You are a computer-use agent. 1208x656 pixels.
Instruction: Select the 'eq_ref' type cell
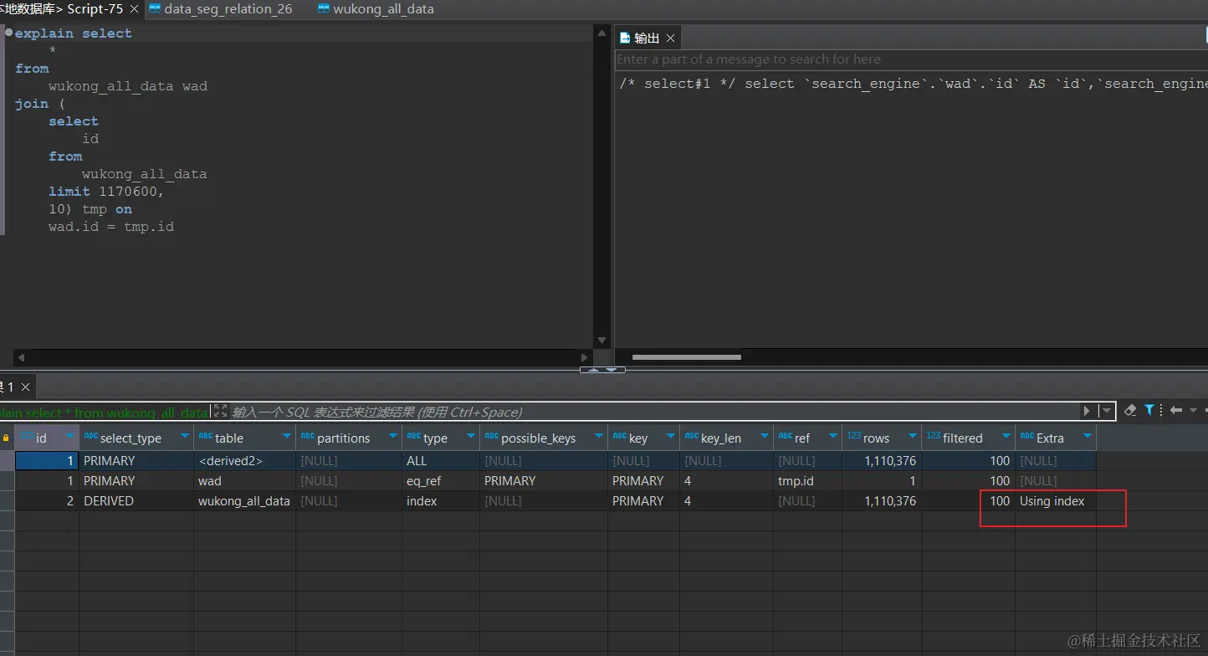(x=440, y=481)
